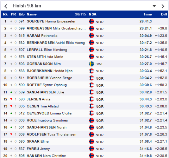Click the Norwegian flag in SOERBYE's row
This screenshot has height=158, width=169.
pyautogui.click(x=92, y=21)
